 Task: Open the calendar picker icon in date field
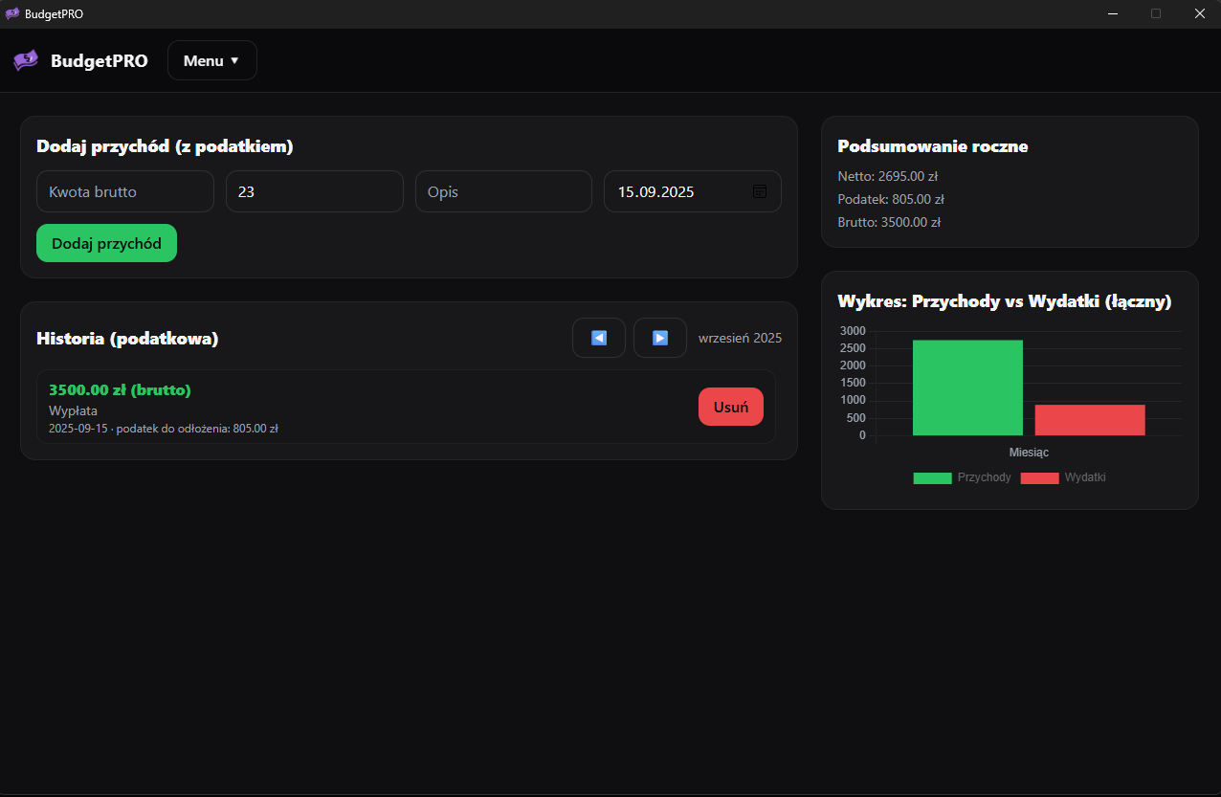point(760,191)
